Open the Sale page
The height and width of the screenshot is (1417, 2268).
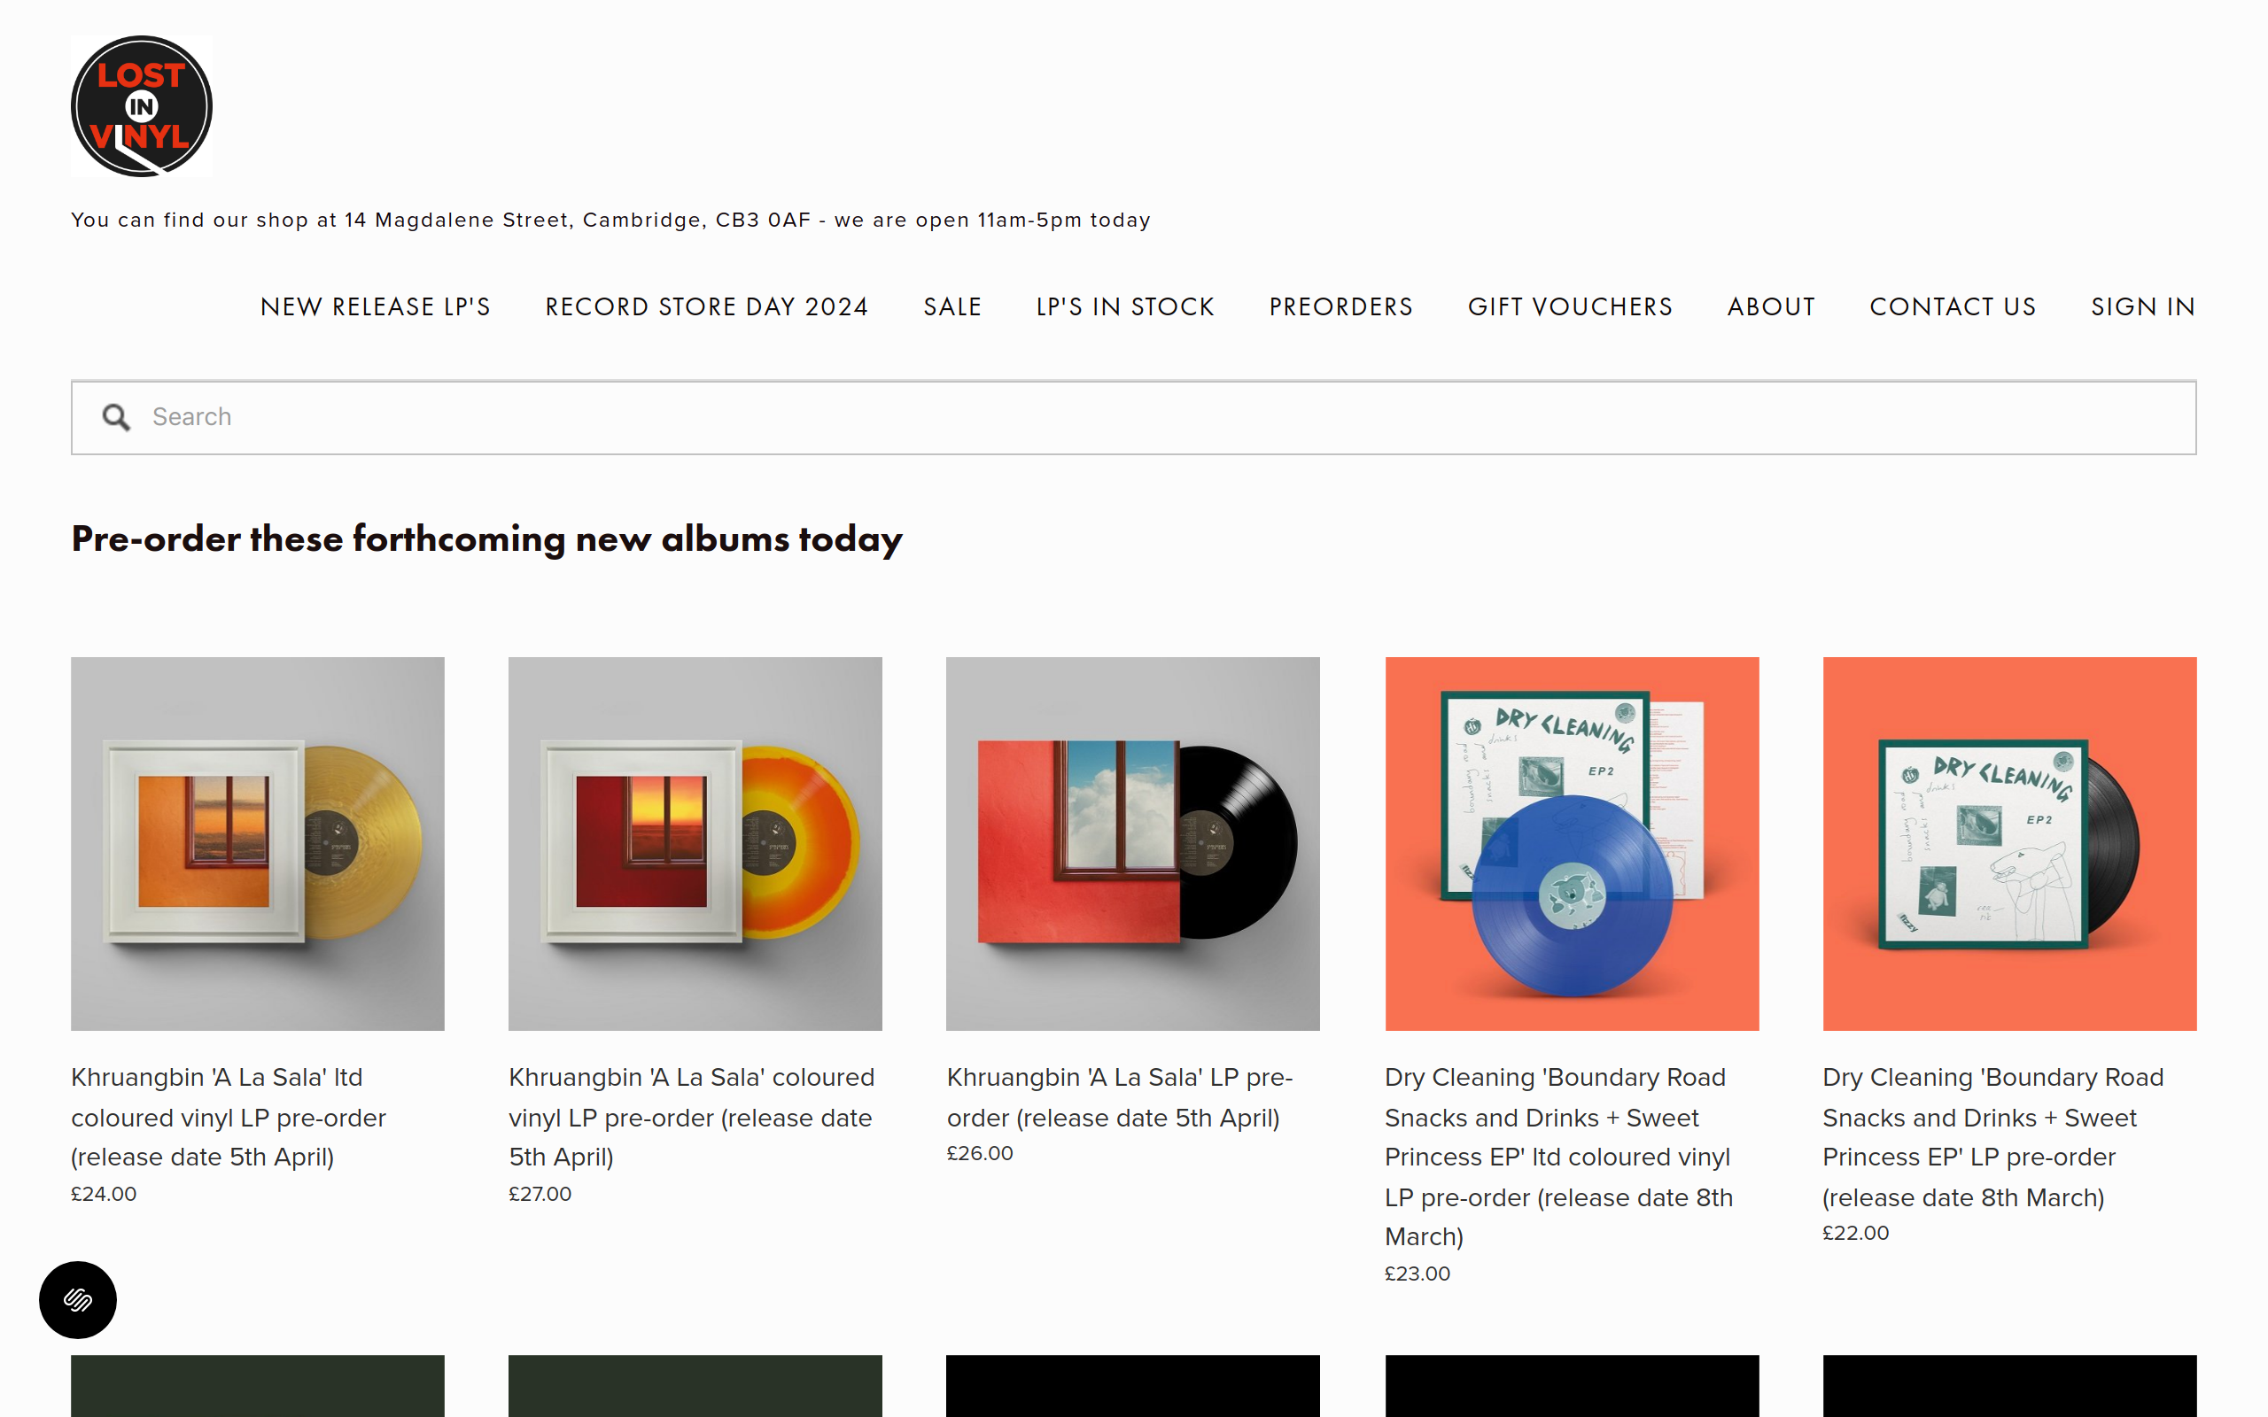[952, 306]
